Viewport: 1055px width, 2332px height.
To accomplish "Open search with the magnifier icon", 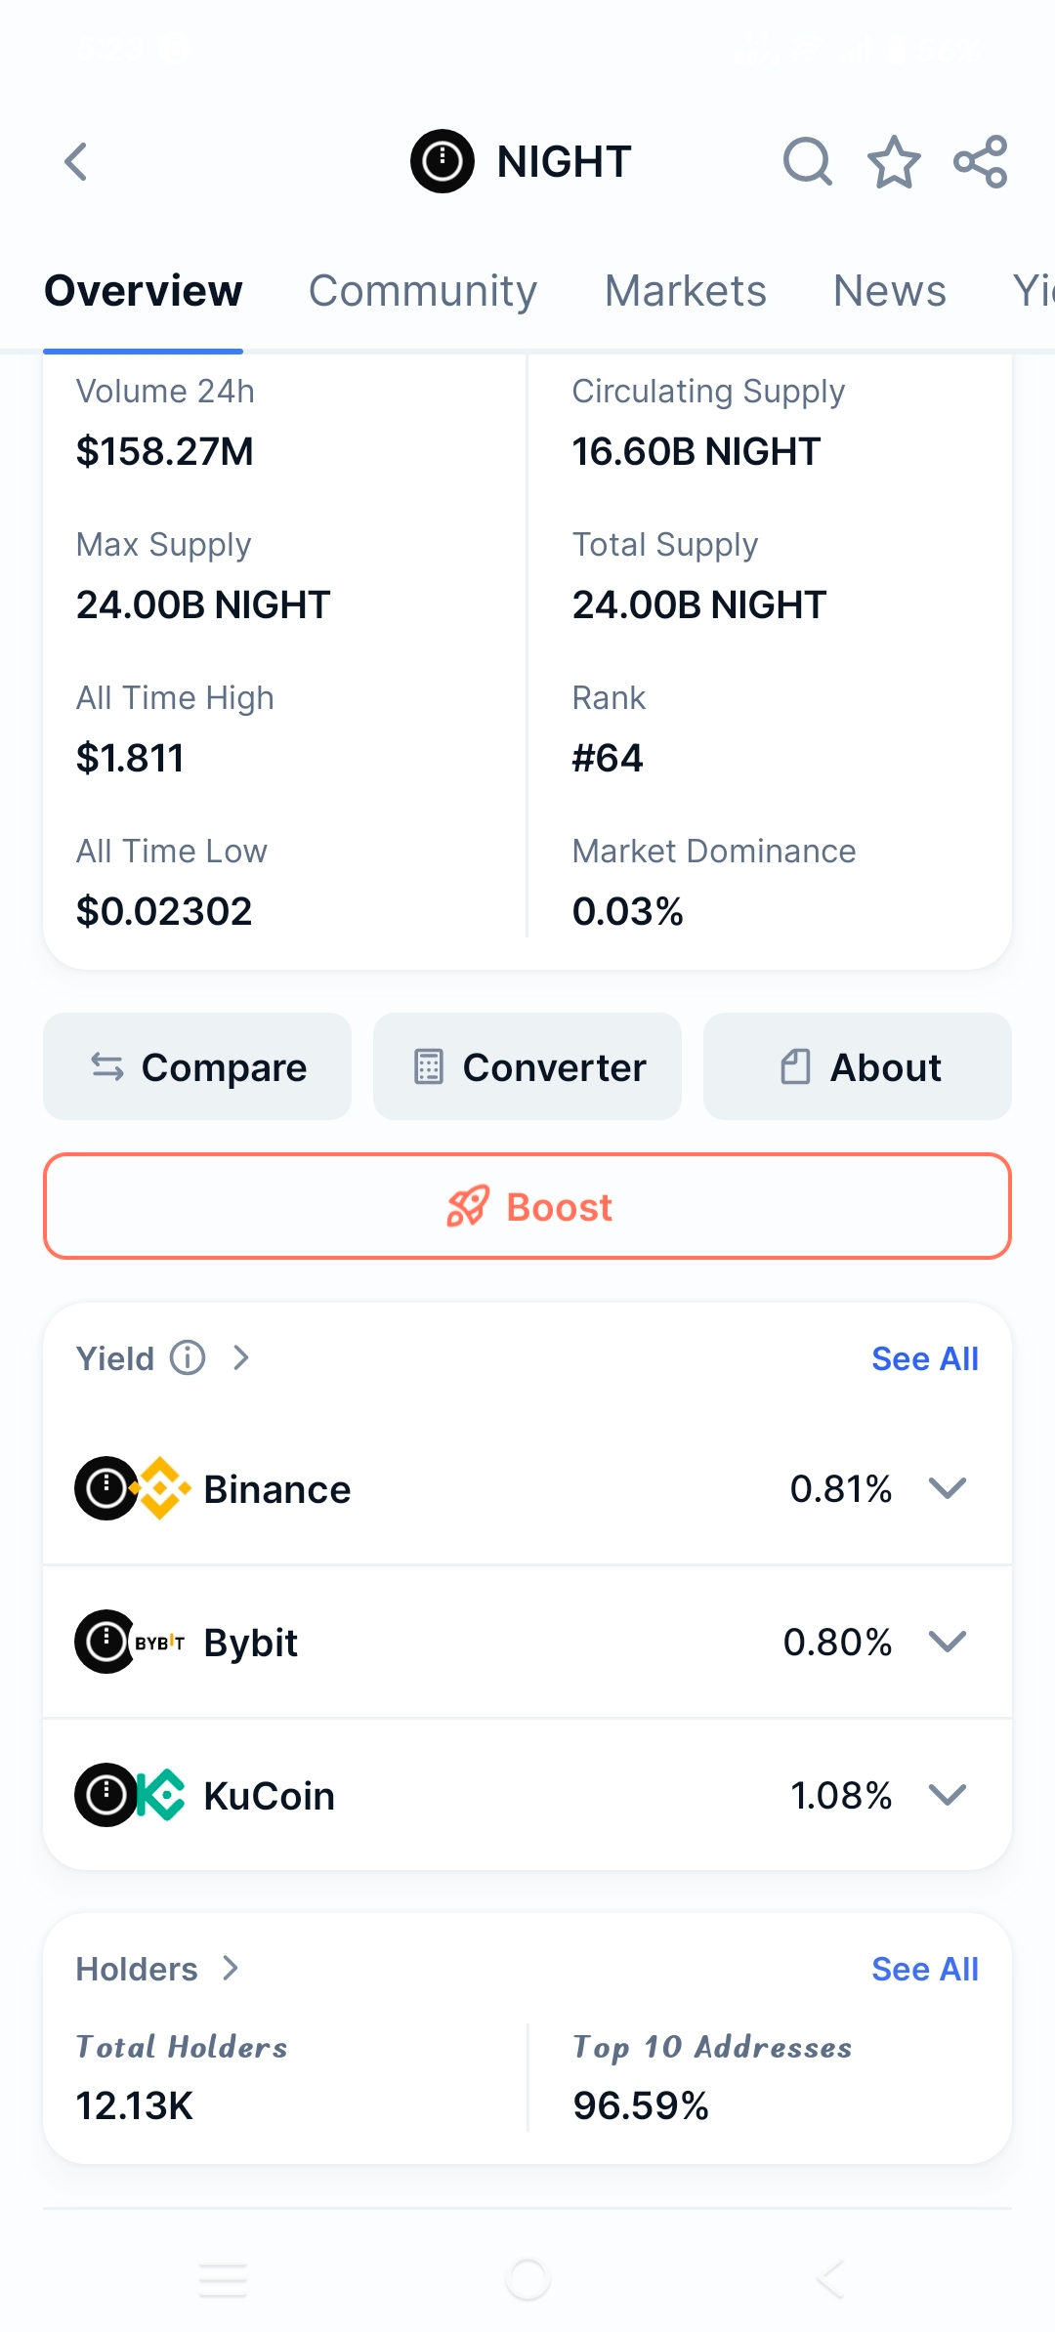I will point(808,162).
